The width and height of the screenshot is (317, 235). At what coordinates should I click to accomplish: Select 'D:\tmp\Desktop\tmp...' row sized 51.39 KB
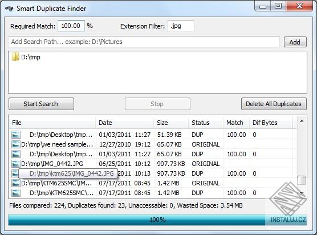coord(153,135)
